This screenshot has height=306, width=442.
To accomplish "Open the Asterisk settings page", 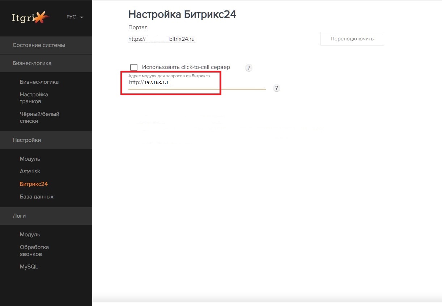I will point(30,171).
